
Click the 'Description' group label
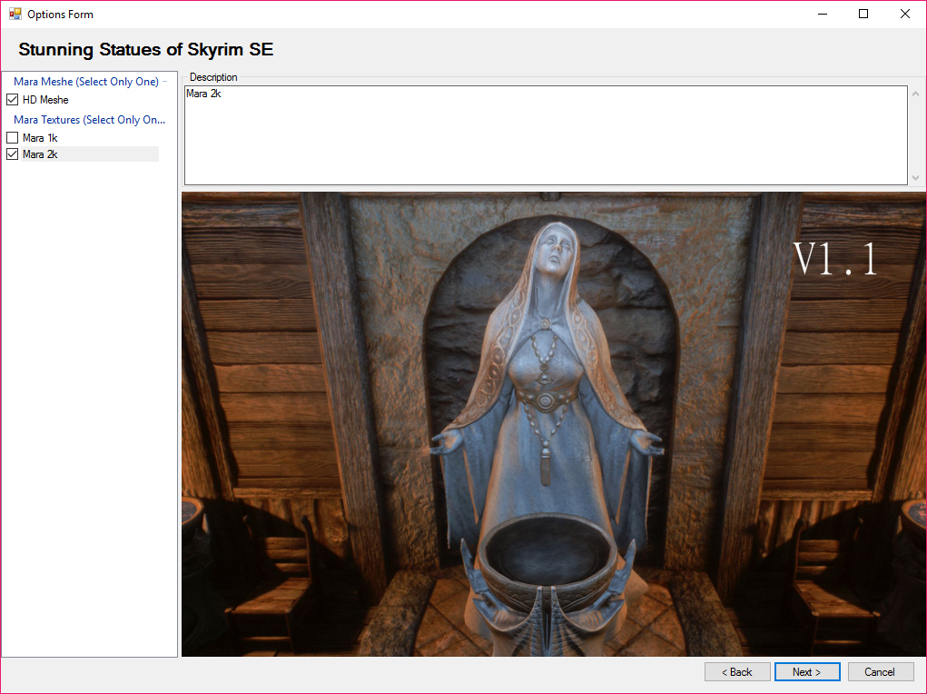213,77
